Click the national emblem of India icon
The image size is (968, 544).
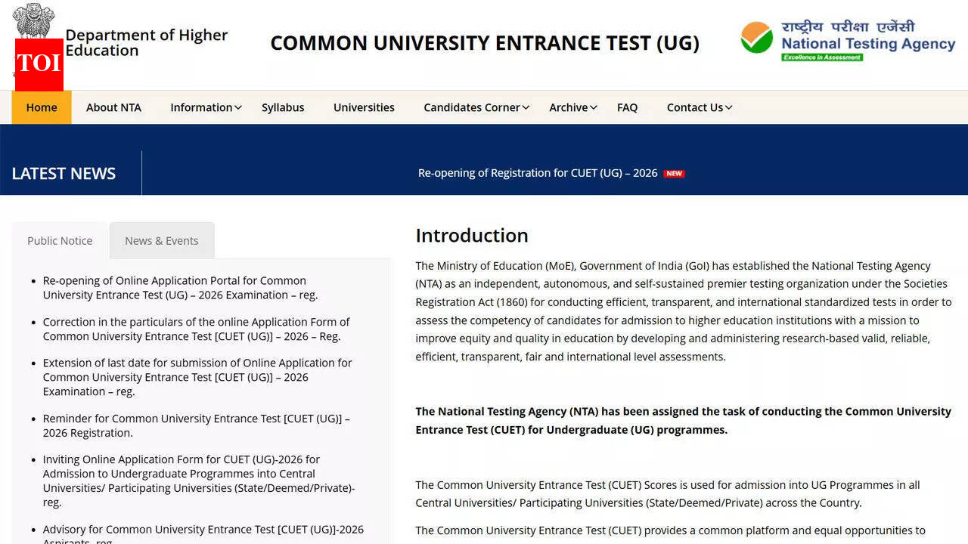pos(32,23)
